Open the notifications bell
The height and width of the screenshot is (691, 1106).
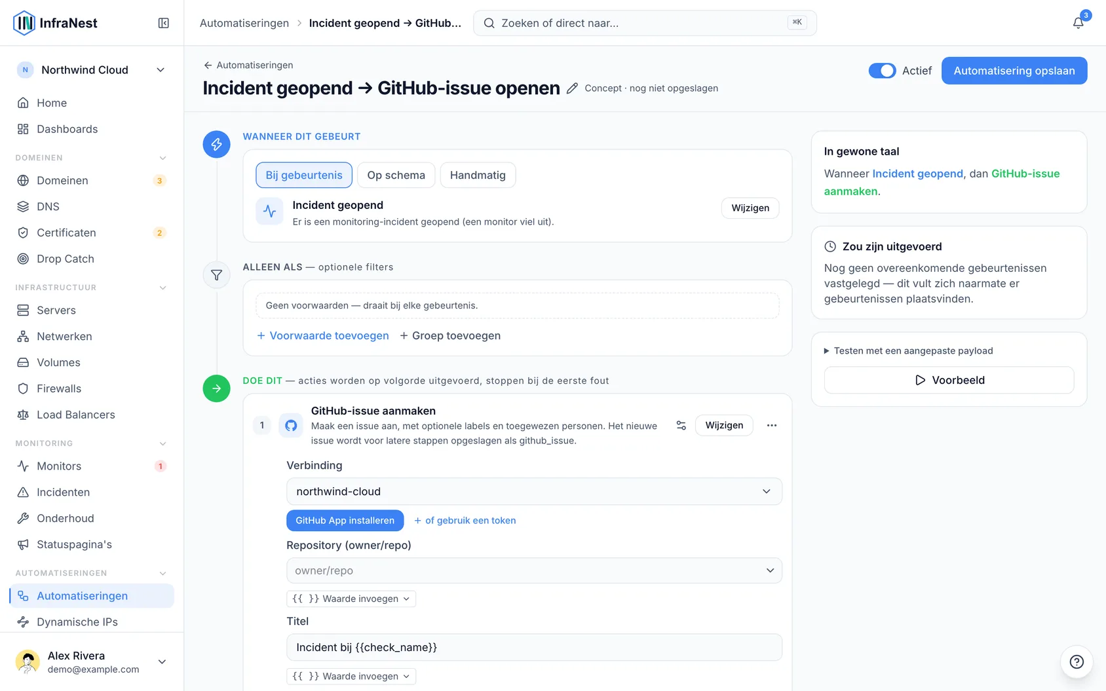pyautogui.click(x=1078, y=23)
